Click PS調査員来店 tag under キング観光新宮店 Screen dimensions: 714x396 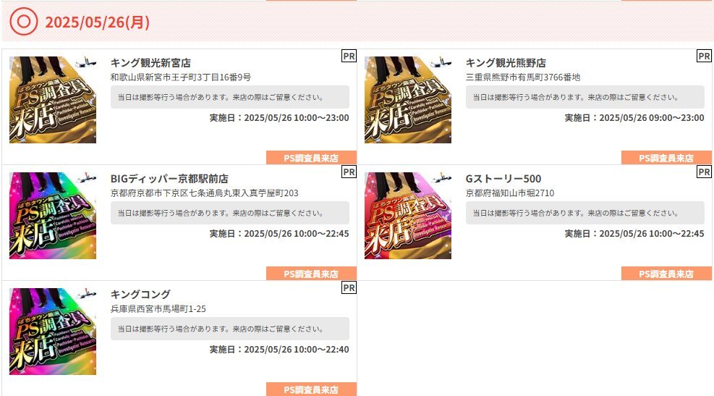312,158
